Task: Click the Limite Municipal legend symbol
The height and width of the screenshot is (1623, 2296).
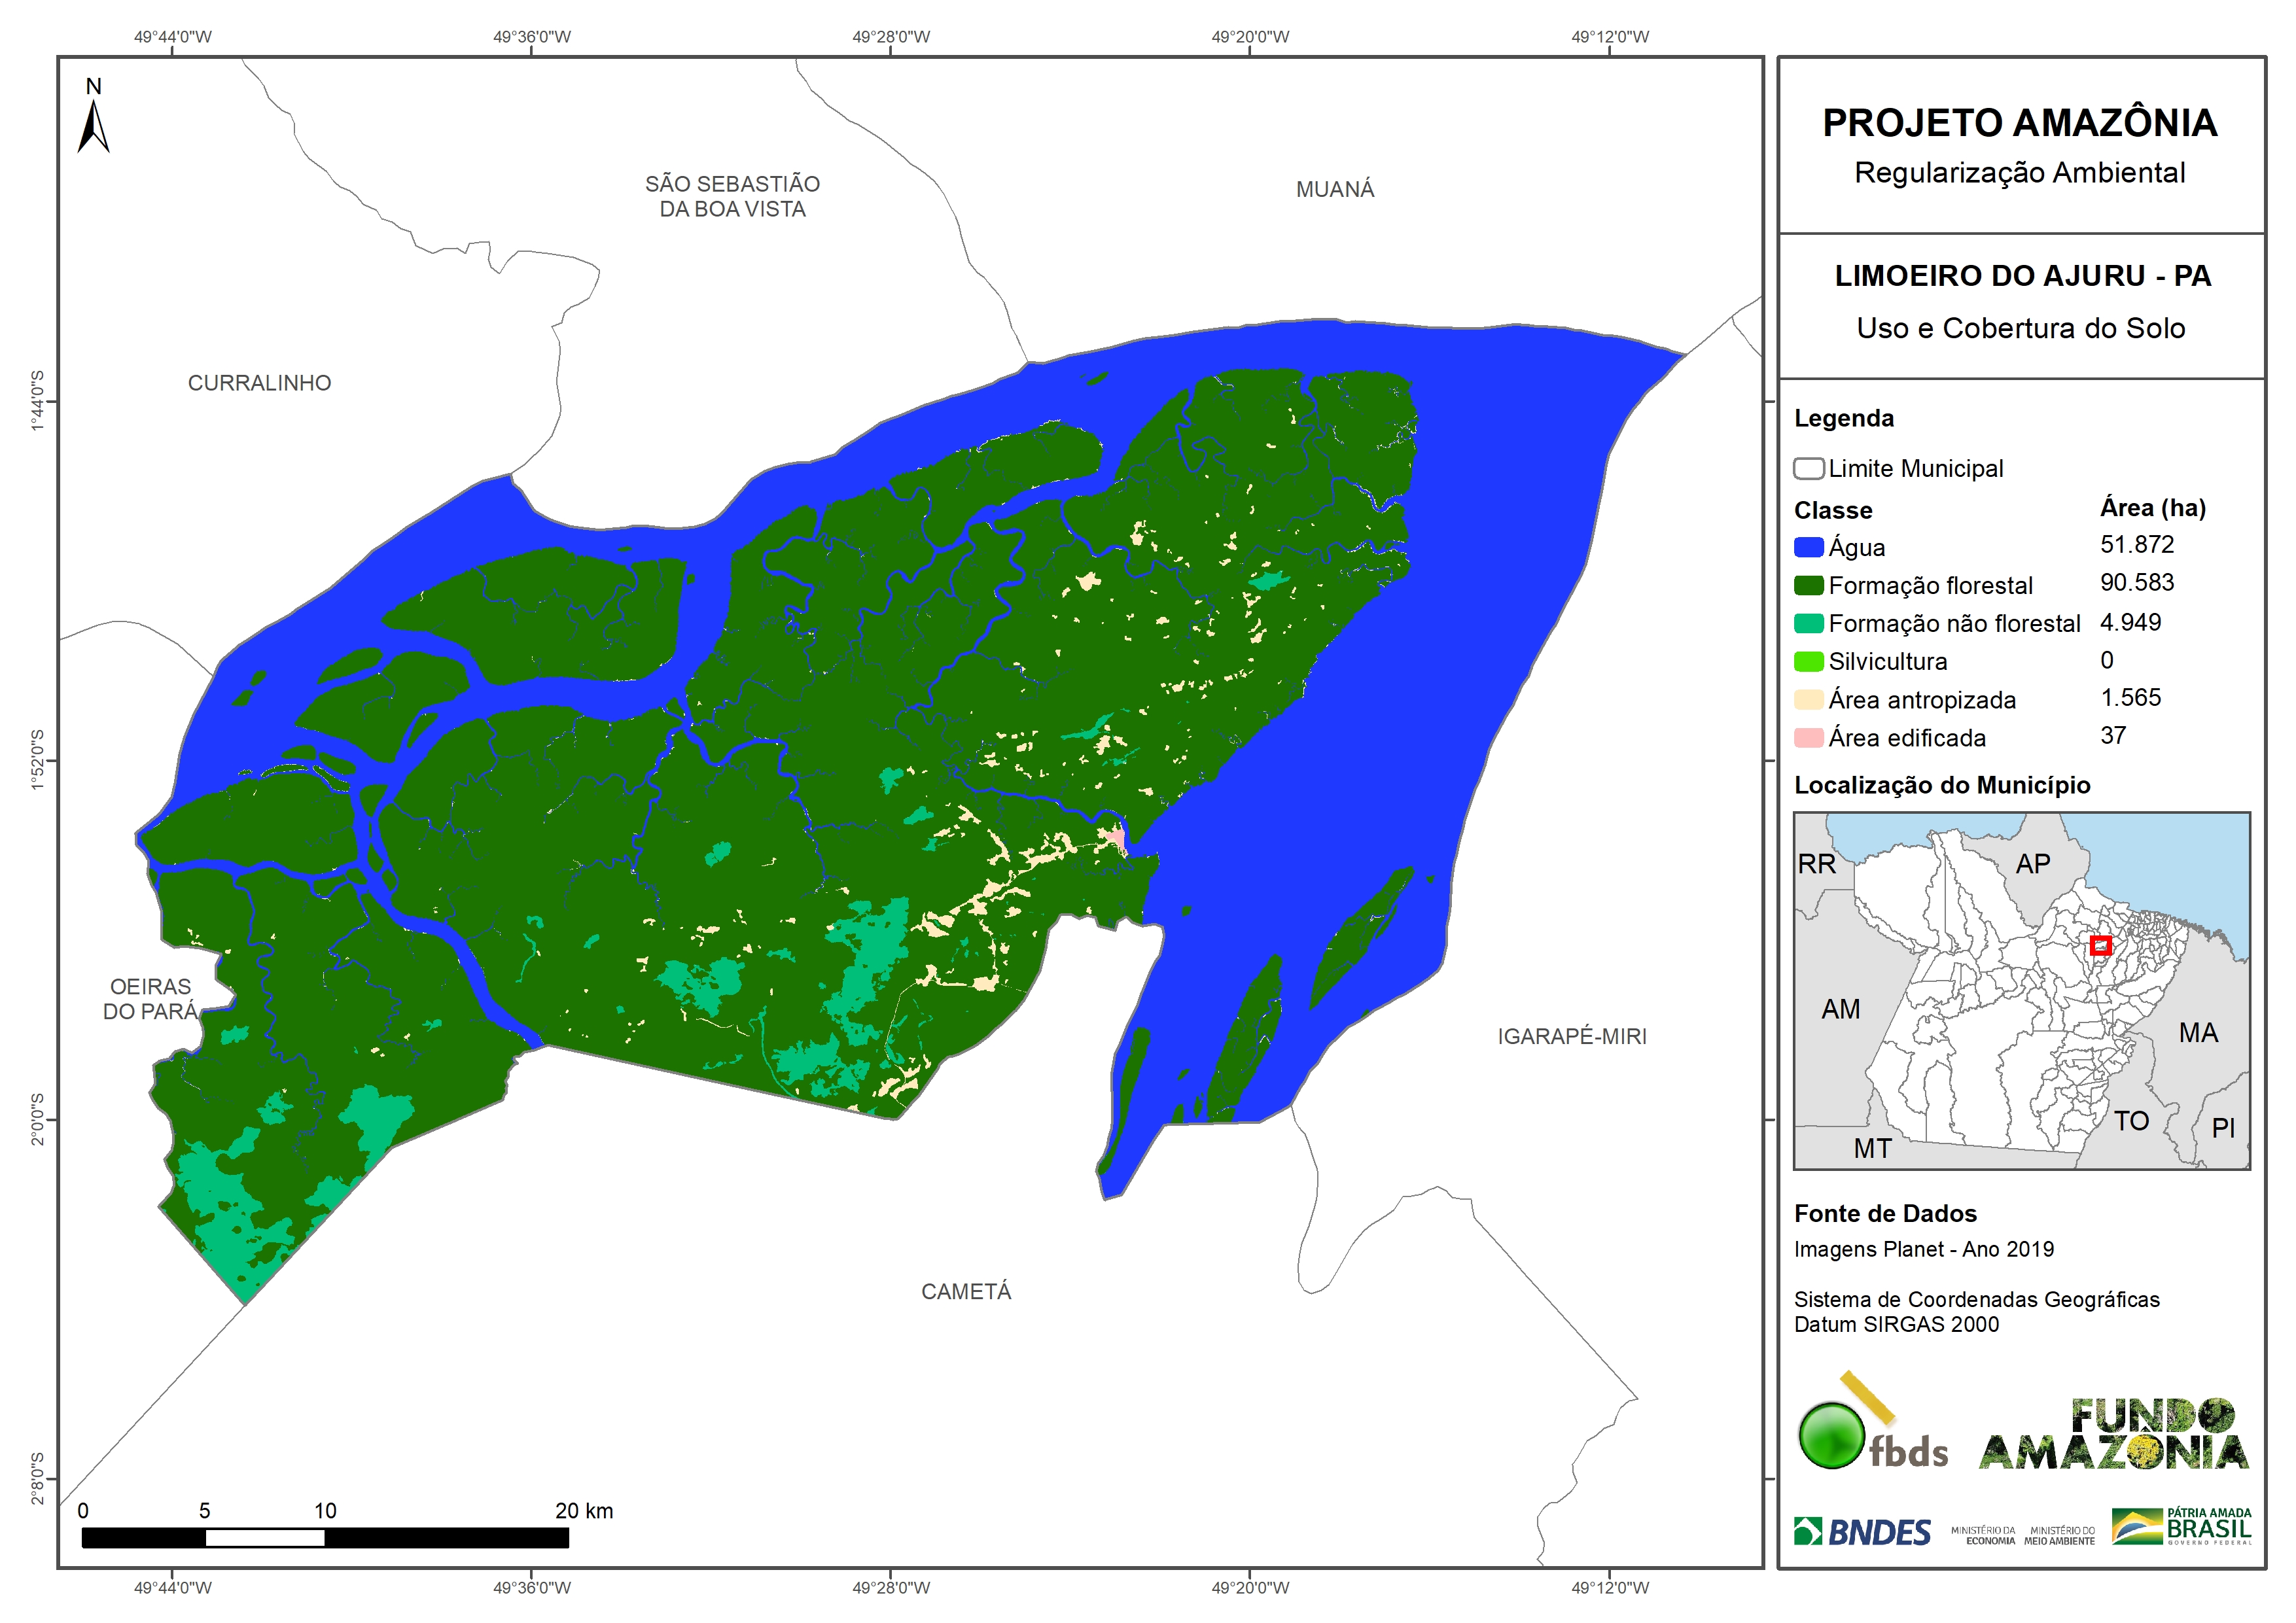Action: (x=1808, y=468)
